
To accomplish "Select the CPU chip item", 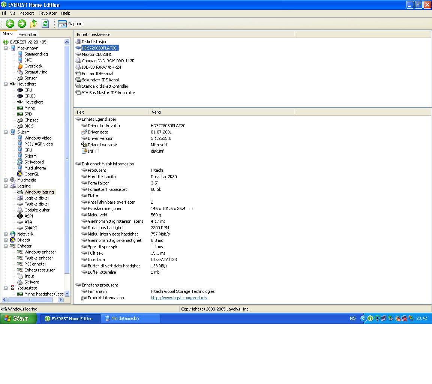I will (24, 90).
